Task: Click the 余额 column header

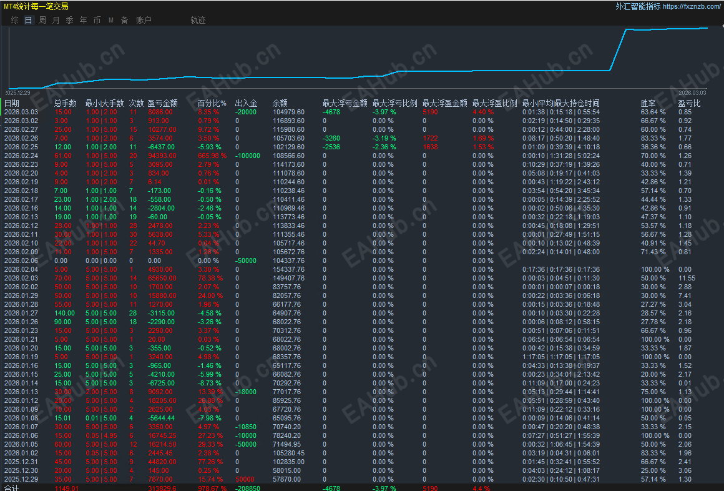Action: [x=280, y=103]
